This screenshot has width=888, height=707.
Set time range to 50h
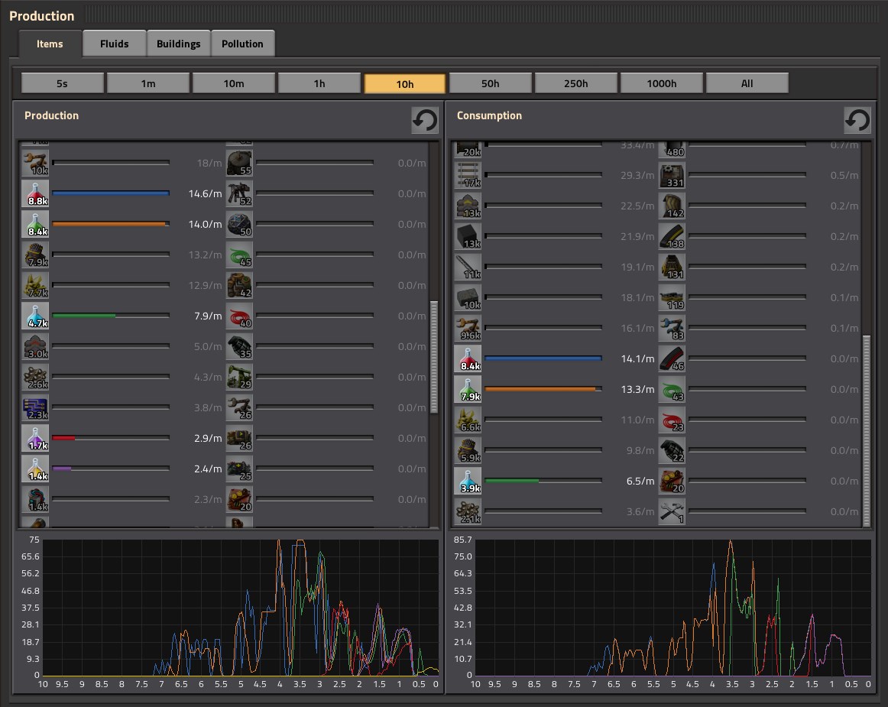coord(491,83)
